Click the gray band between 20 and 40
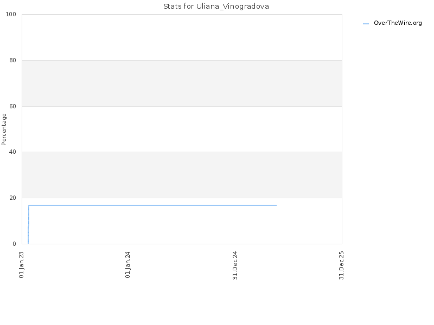 (x=182, y=175)
